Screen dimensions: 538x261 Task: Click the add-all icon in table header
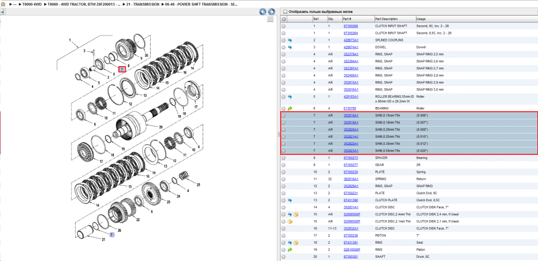click(x=284, y=19)
